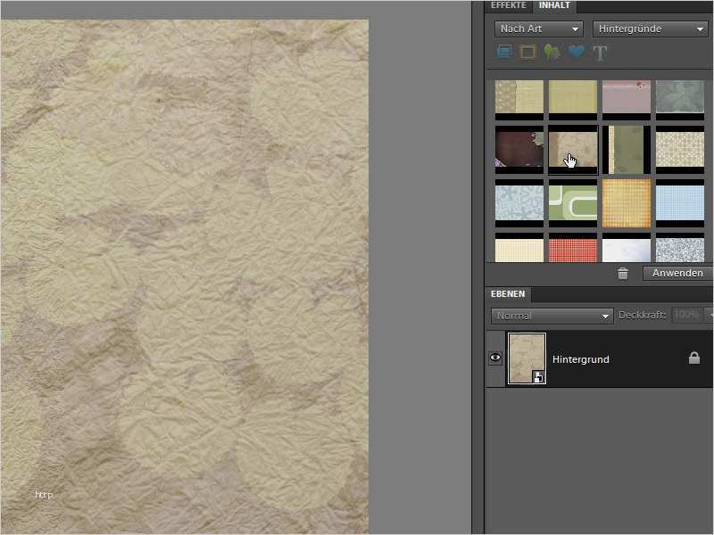Select the green rounded-lines background thumbnail
The height and width of the screenshot is (535, 714).
(572, 202)
